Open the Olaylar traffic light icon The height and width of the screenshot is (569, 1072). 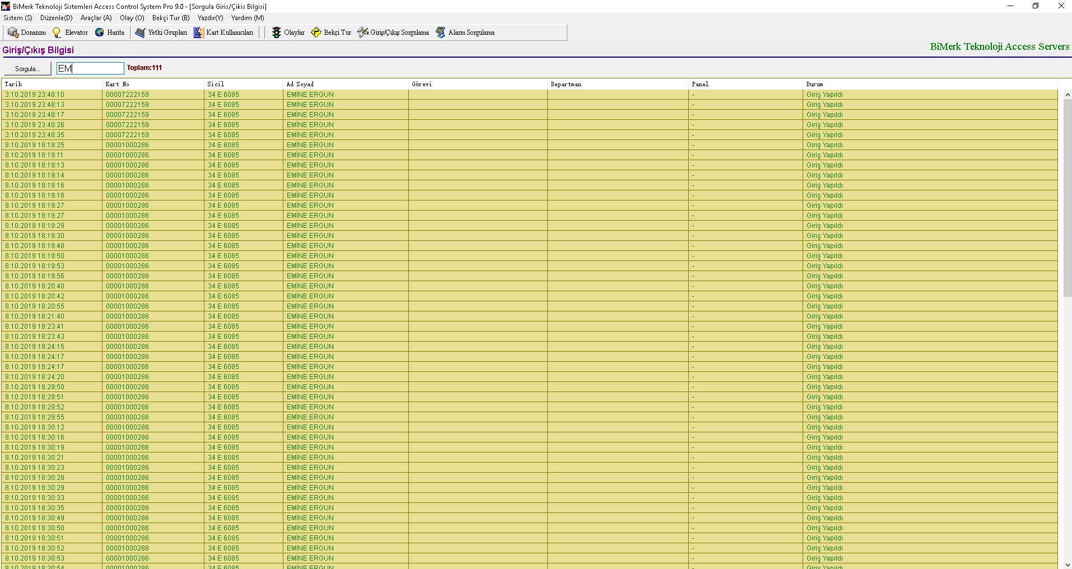click(276, 32)
